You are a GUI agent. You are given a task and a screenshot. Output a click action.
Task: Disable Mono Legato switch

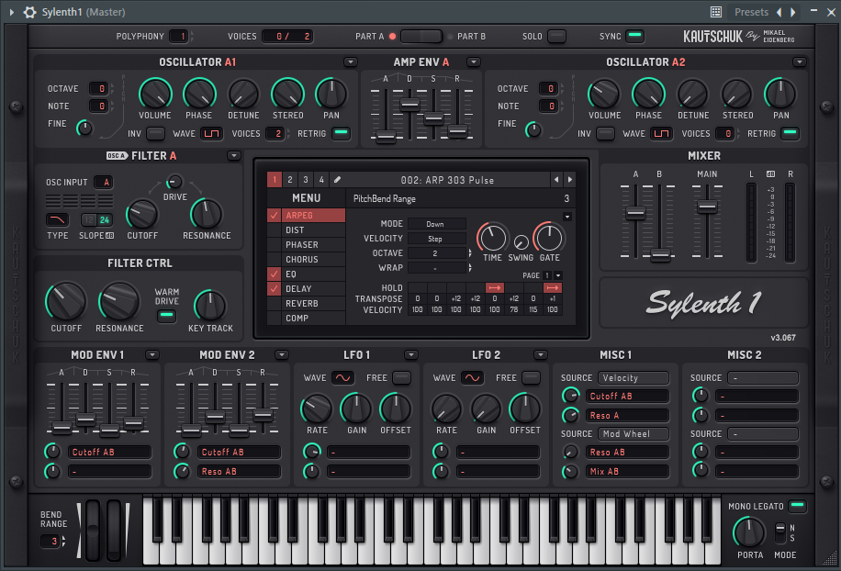798,506
